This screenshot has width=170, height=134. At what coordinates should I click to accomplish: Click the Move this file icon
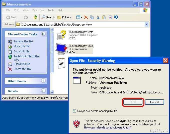pyautogui.click(x=10, y=47)
